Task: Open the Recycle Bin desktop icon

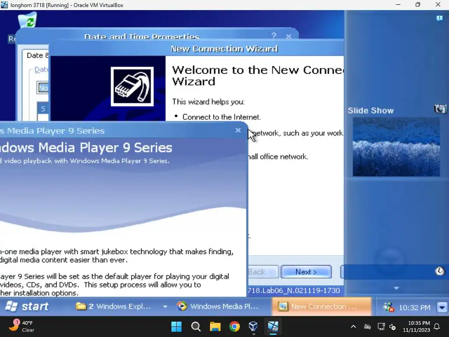Action: [x=28, y=20]
